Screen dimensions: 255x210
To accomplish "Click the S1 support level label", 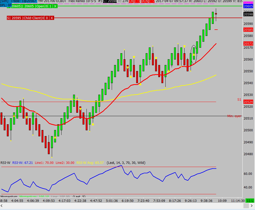I will pos(239,100).
